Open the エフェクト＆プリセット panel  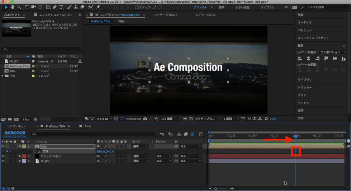[x=313, y=38]
